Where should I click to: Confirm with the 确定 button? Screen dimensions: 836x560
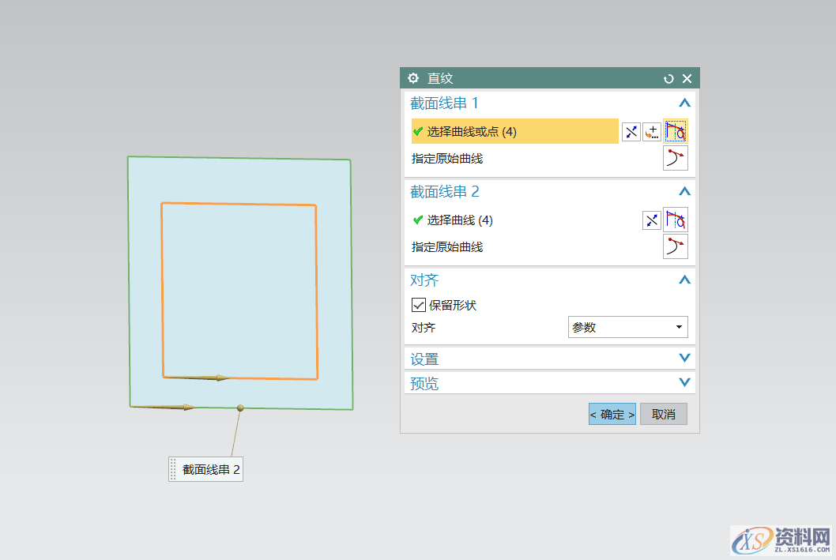tap(612, 413)
